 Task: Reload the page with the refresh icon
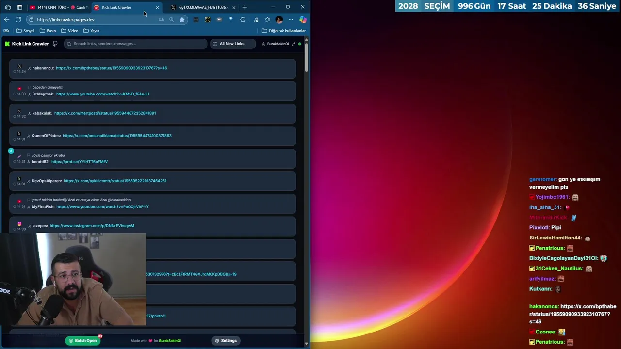(x=18, y=20)
